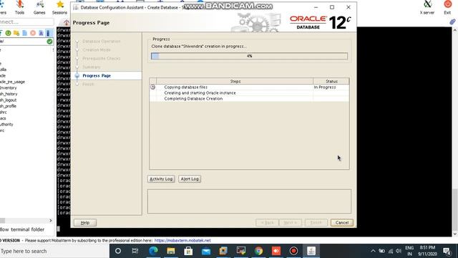Click the volume icon in system tray
The height and width of the screenshot is (258, 458).
coord(399,251)
